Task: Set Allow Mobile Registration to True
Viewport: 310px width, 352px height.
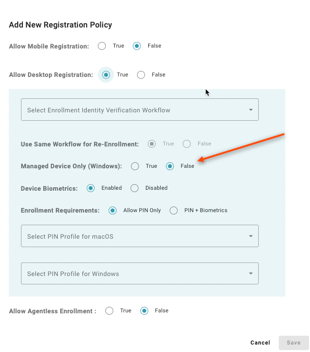Action: 102,46
